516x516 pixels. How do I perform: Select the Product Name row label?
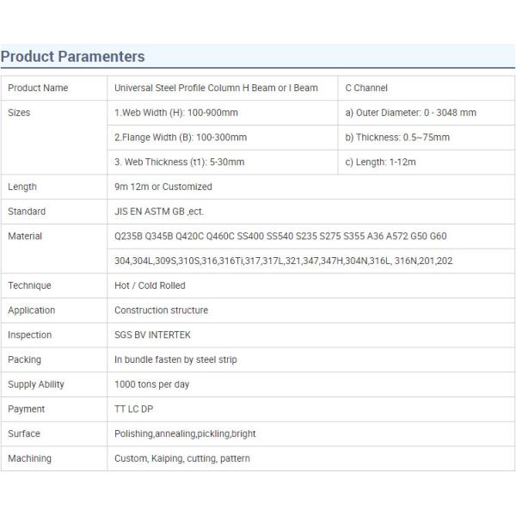pyautogui.click(x=38, y=89)
